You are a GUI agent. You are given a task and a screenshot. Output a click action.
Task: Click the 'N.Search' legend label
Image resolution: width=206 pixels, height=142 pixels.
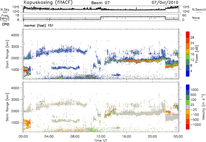pos(199,9)
